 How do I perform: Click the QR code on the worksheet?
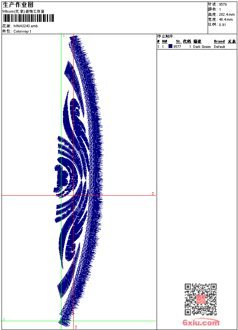tap(201, 299)
